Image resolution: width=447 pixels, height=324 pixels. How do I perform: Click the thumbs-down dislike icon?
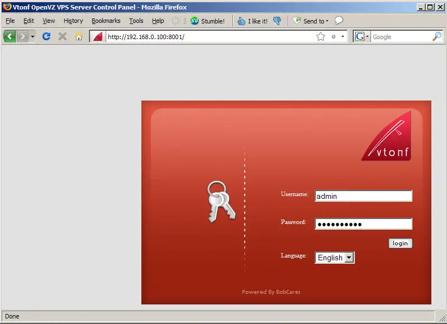pyautogui.click(x=277, y=21)
